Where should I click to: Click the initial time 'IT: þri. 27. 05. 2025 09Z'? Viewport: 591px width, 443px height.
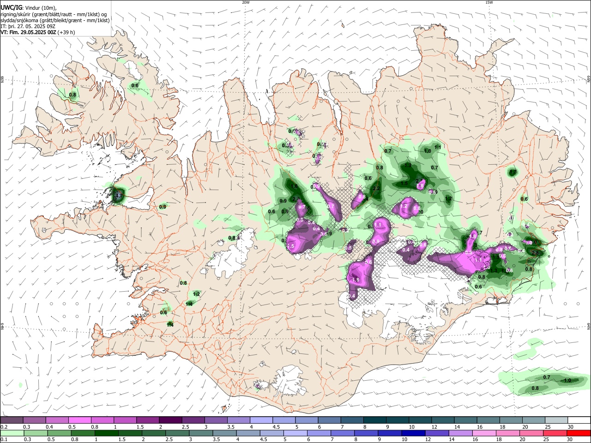[x=29, y=26]
